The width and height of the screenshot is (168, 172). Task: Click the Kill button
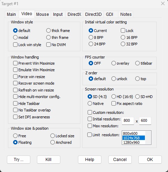click(x=49, y=160)
